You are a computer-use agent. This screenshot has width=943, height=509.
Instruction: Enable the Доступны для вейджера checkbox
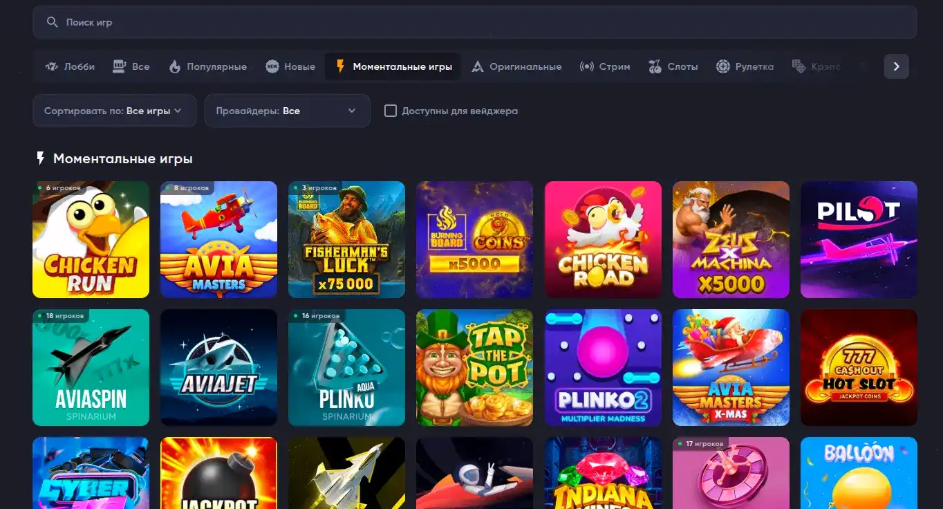(391, 111)
